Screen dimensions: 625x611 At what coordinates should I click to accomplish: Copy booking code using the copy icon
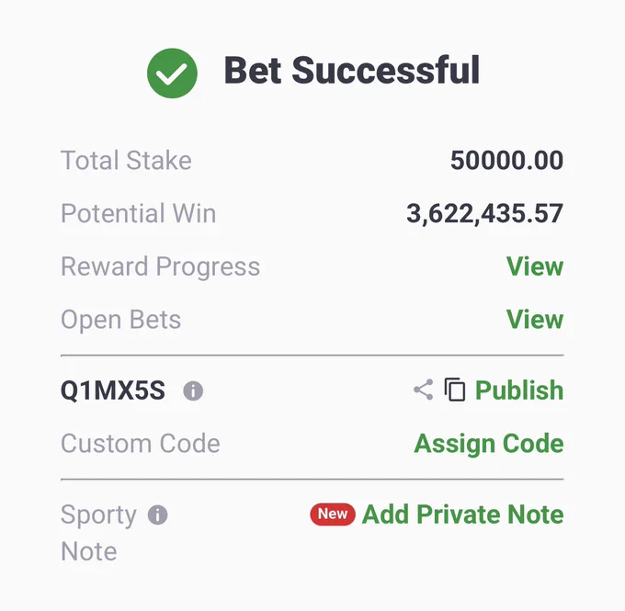455,390
